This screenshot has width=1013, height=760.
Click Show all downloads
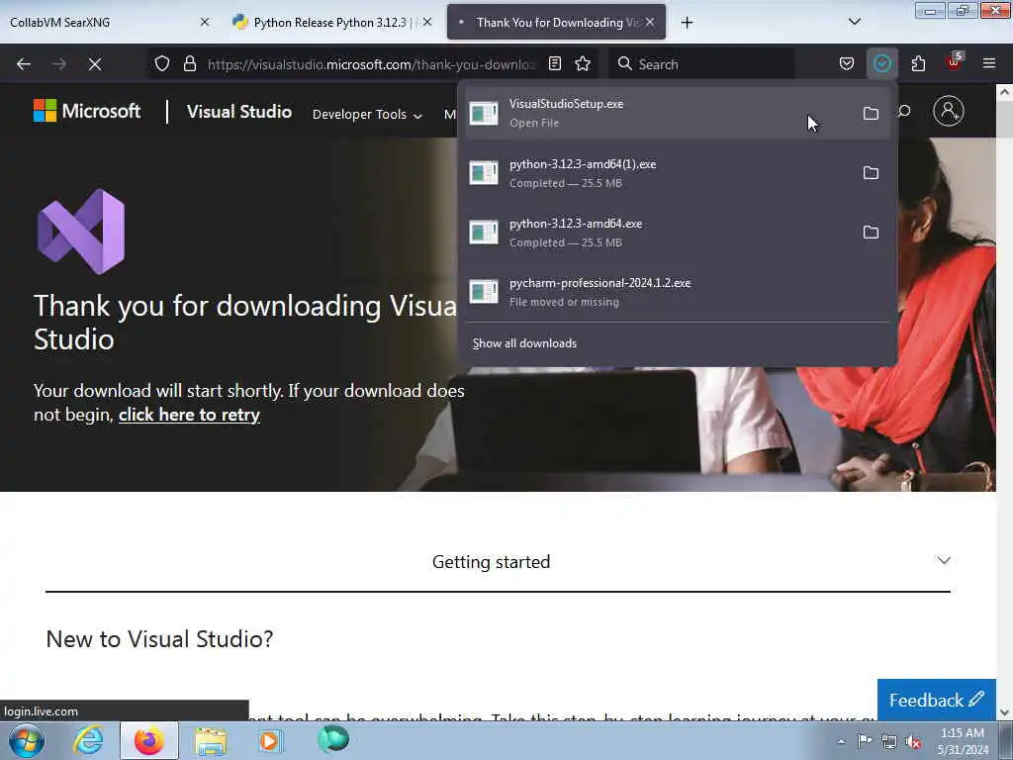pos(524,343)
